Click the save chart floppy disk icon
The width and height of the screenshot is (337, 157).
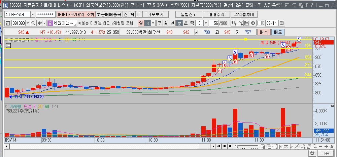tap(247, 23)
